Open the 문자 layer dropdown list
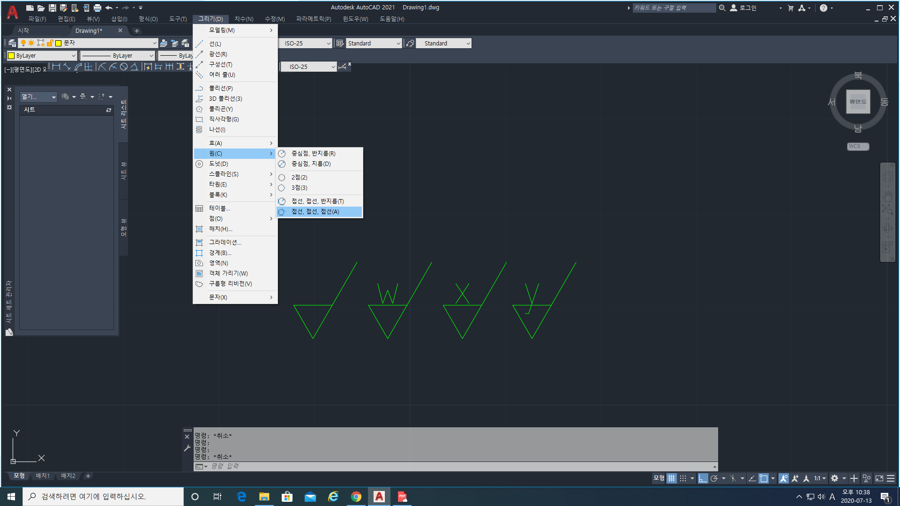This screenshot has height=506, width=900. coord(154,43)
